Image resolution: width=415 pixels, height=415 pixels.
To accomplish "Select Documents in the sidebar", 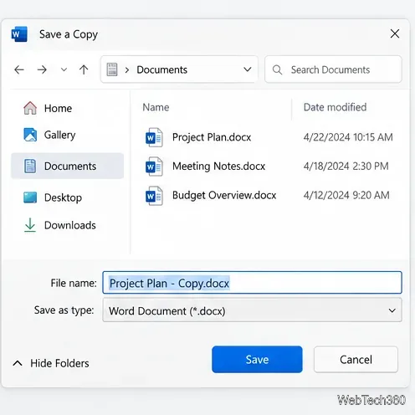I will point(68,166).
